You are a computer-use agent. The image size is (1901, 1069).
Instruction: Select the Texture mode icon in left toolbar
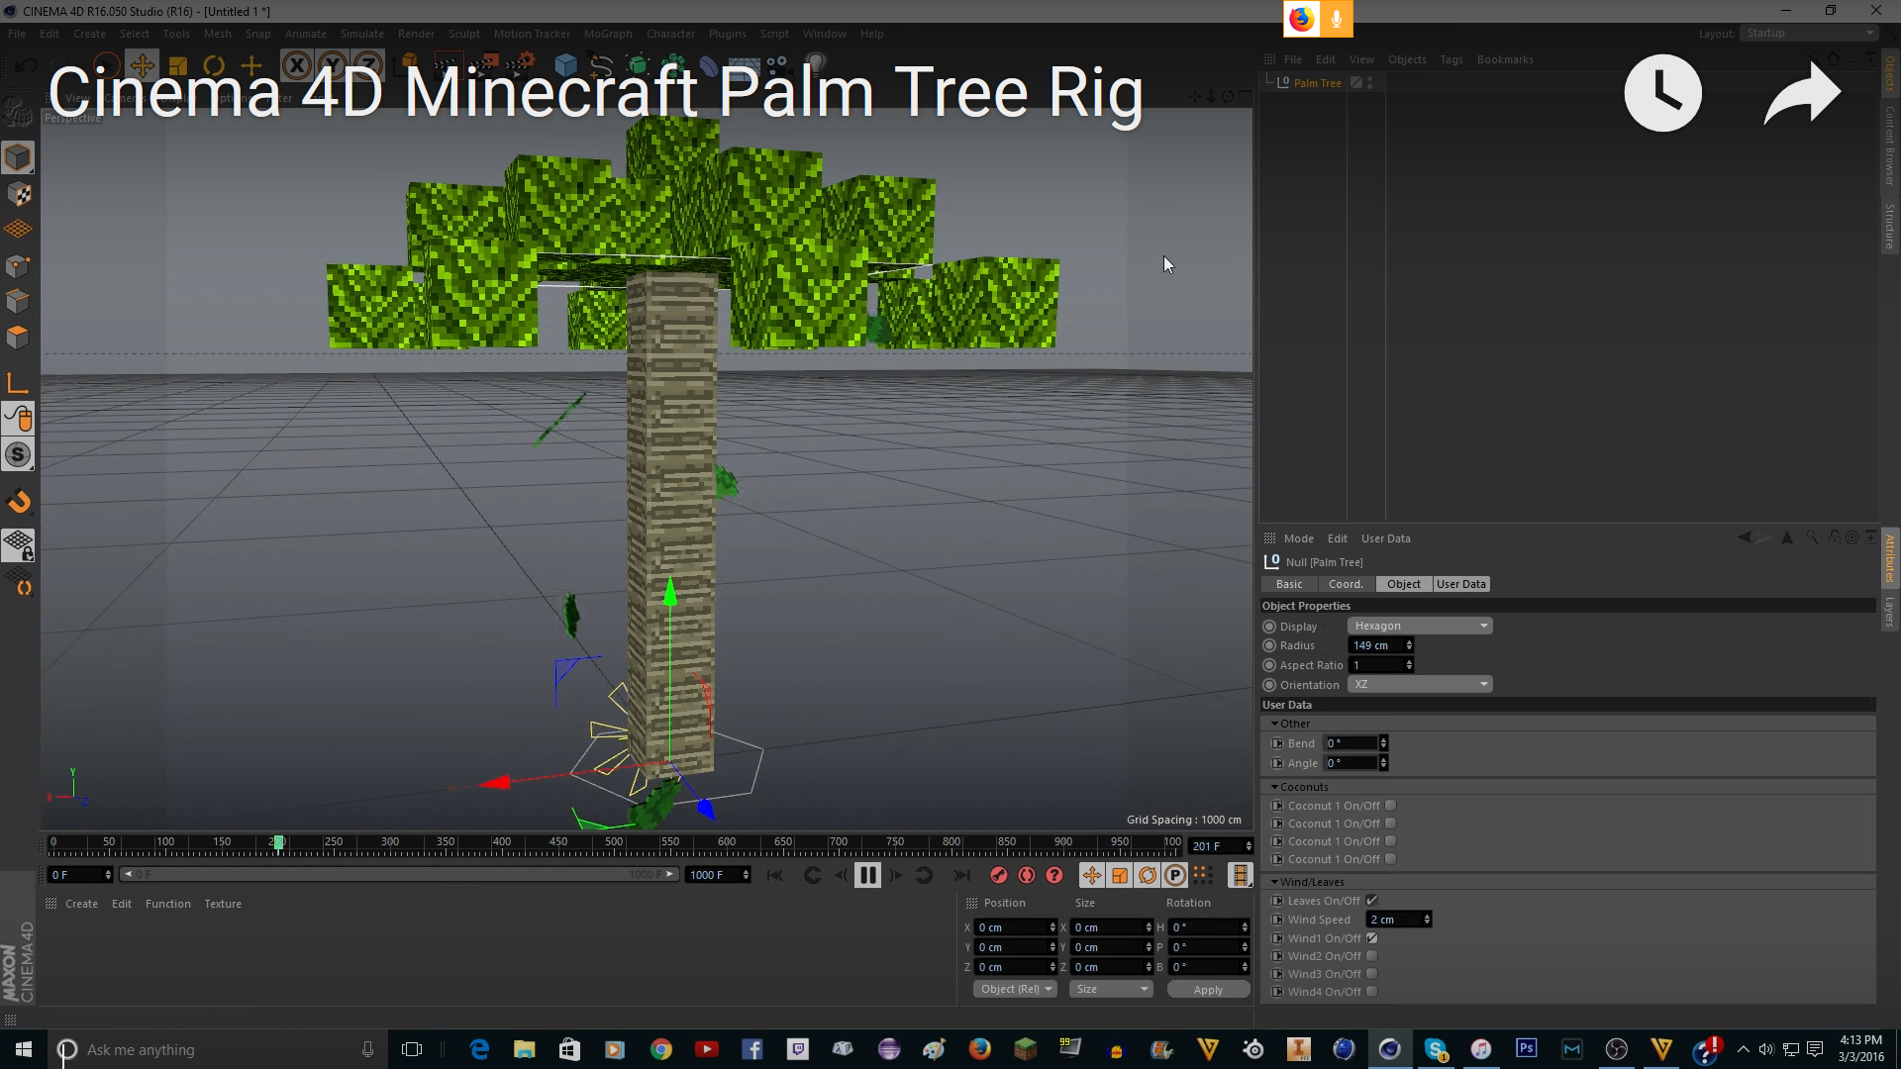pyautogui.click(x=18, y=194)
